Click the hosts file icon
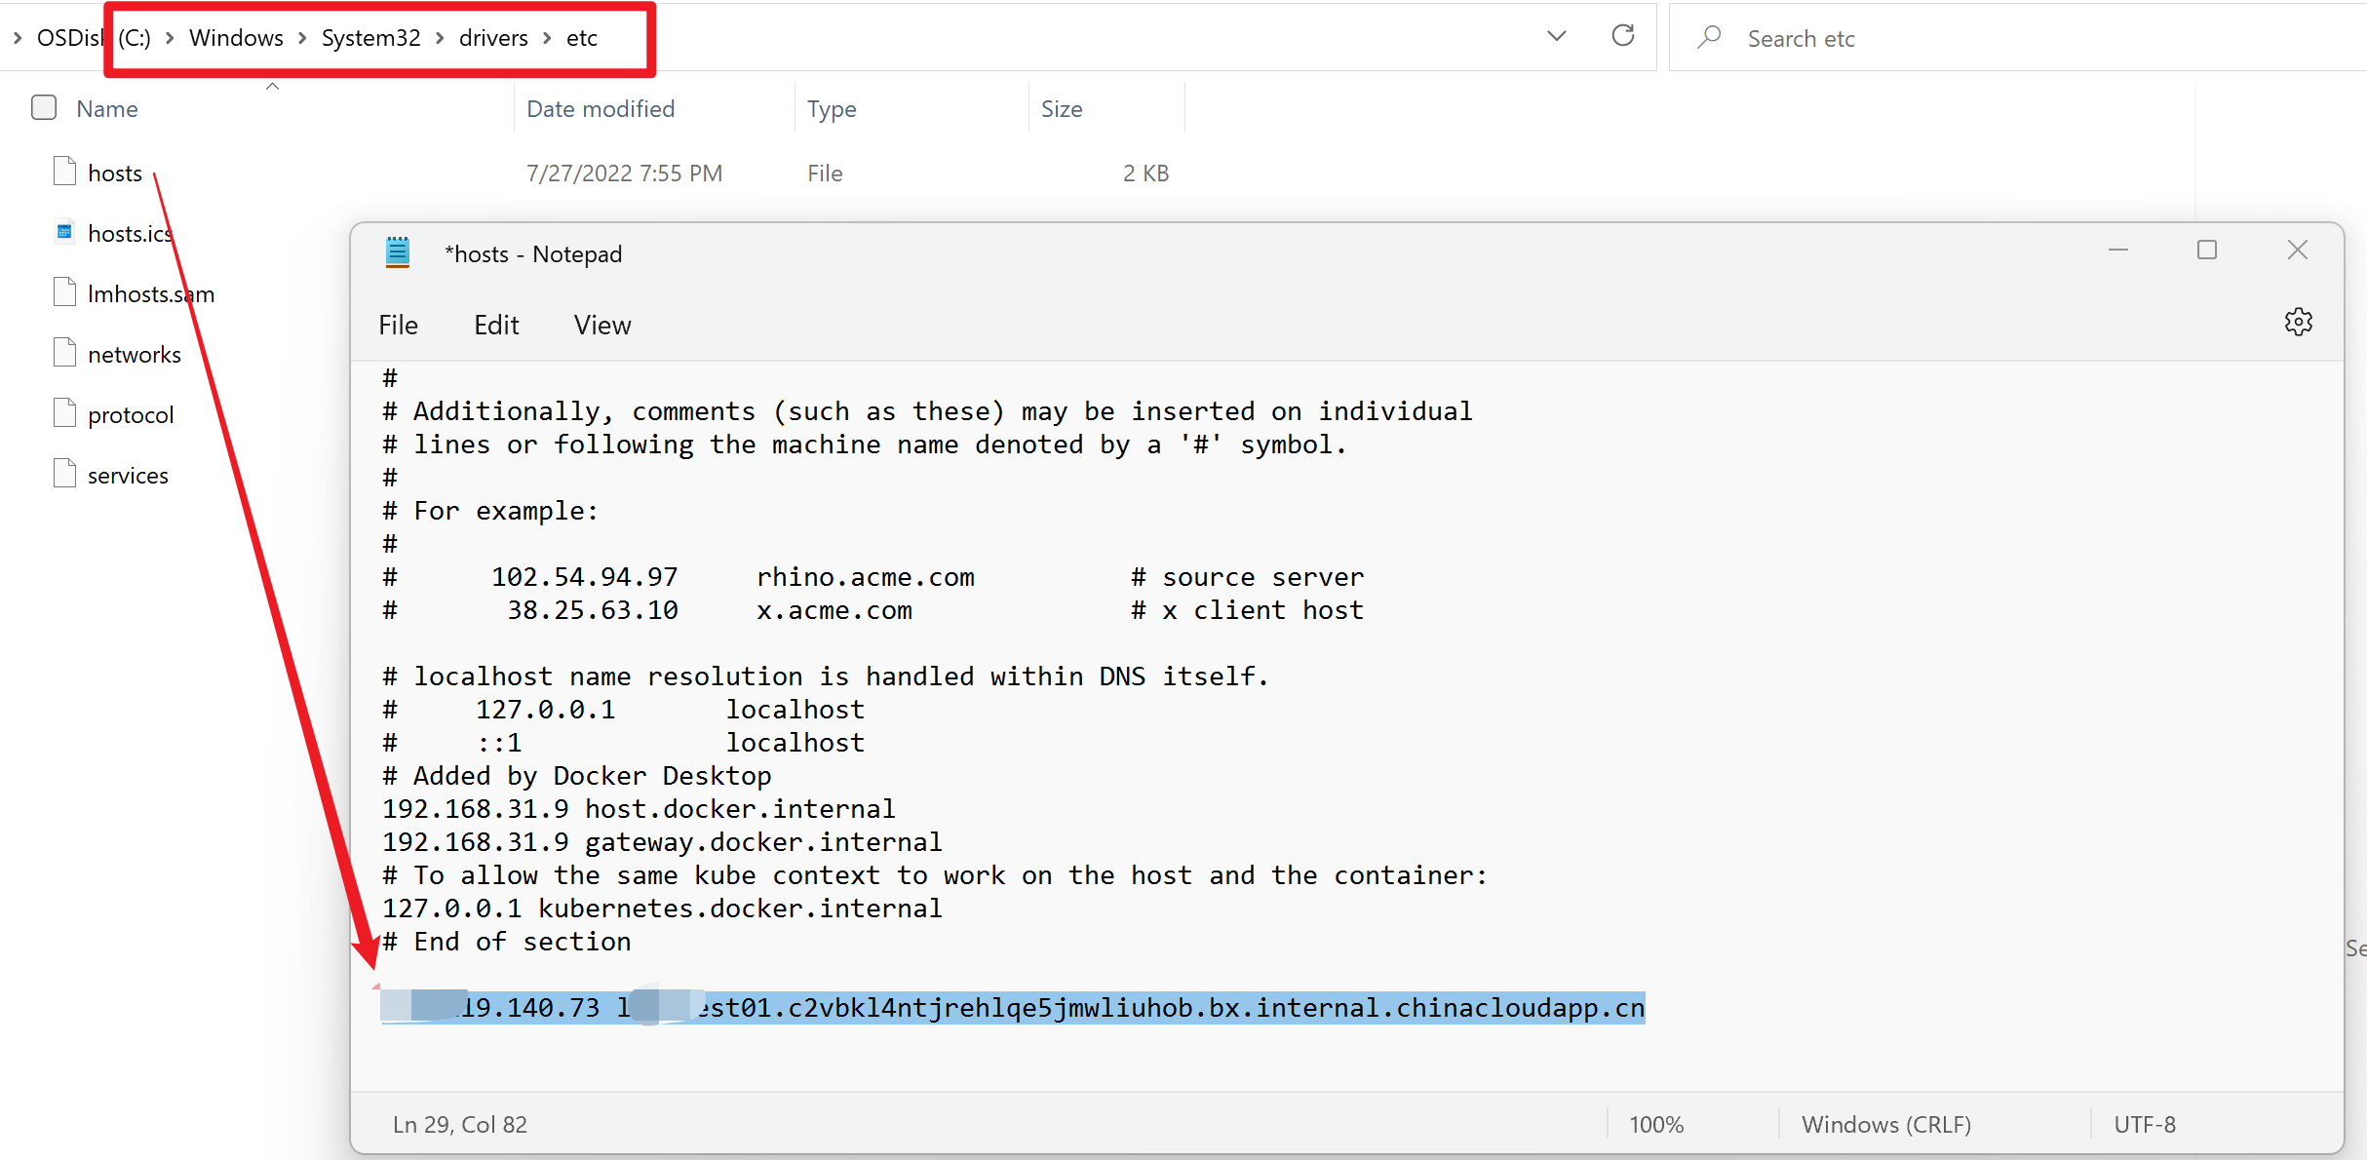This screenshot has width=2367, height=1160. tap(64, 172)
